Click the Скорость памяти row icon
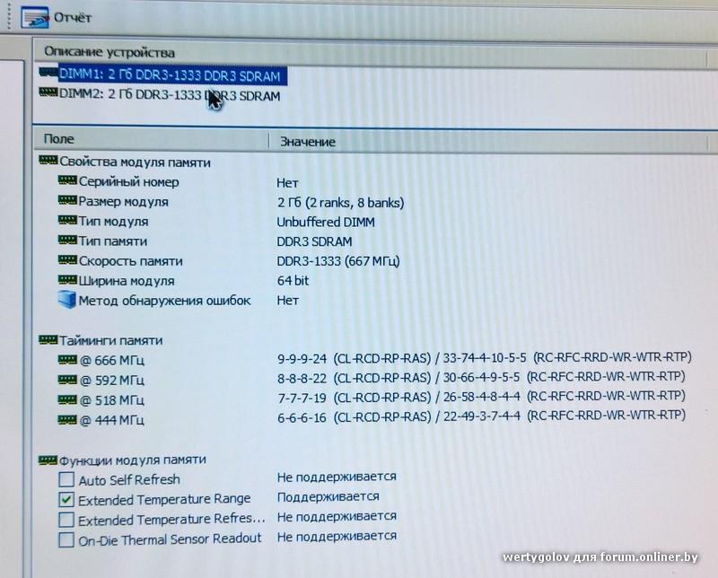This screenshot has height=578, width=718. [68, 259]
